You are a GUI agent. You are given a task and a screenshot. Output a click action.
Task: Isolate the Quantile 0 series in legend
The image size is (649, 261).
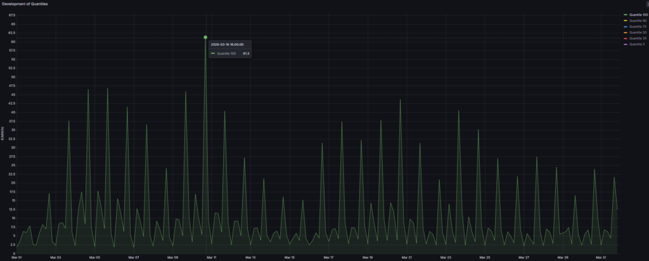point(634,44)
